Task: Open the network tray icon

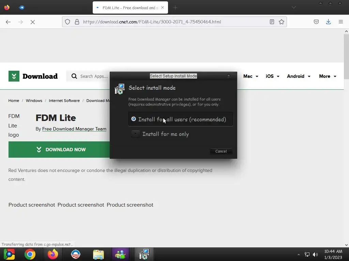Action: point(307,254)
